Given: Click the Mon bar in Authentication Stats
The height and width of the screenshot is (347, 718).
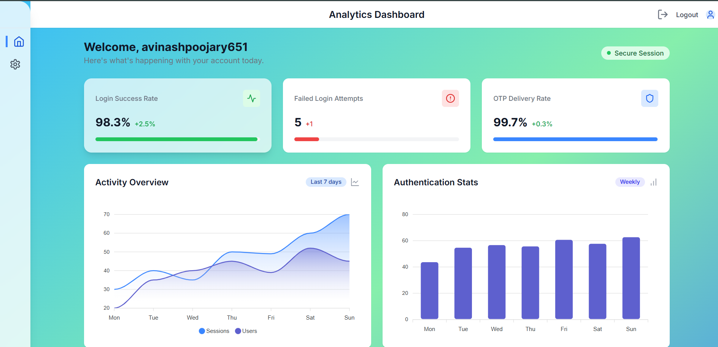Looking at the screenshot, I should (429, 291).
